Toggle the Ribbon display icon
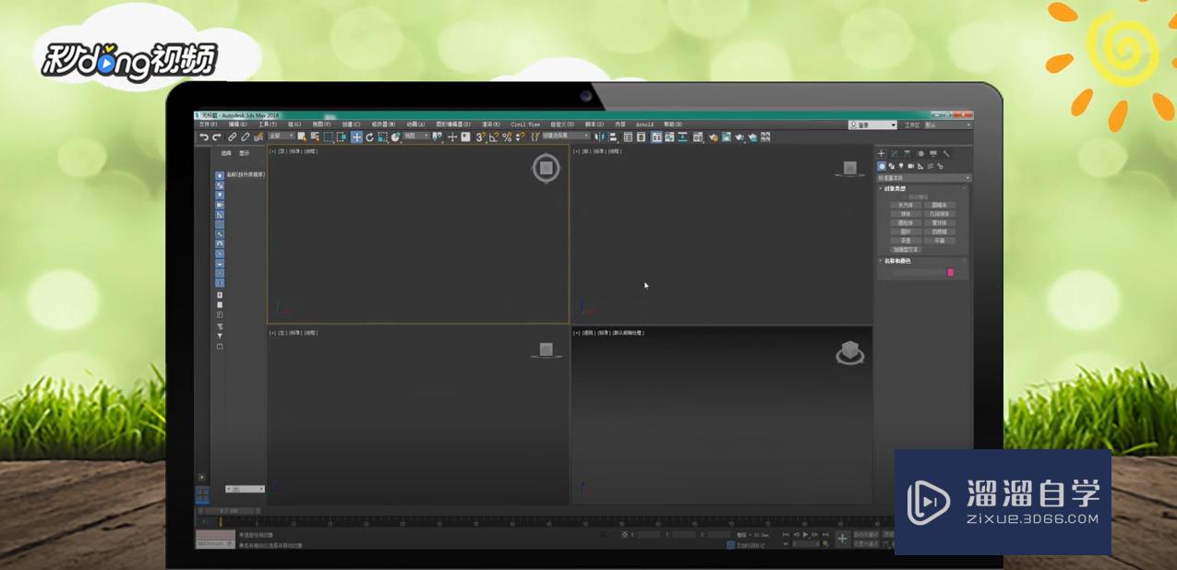 [656, 137]
